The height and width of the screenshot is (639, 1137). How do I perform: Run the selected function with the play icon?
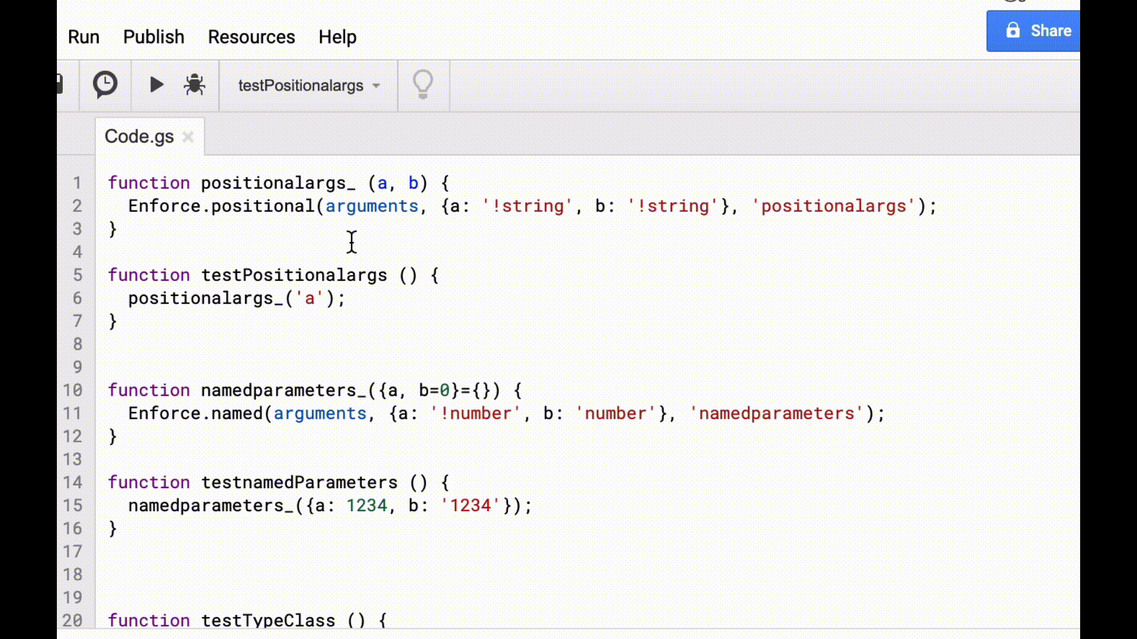(x=156, y=85)
